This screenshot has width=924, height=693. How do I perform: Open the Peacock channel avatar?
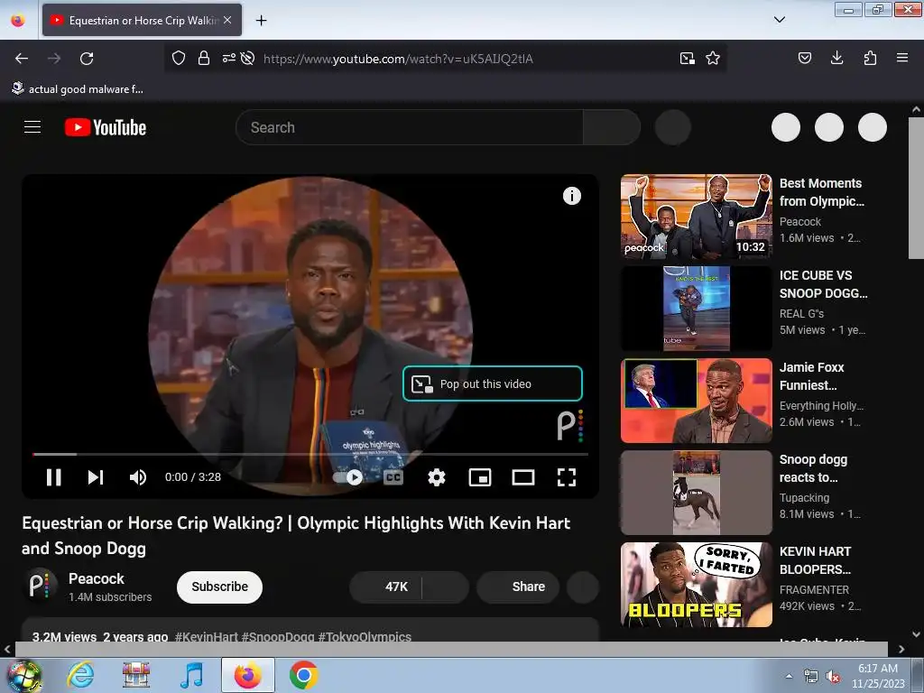[40, 587]
